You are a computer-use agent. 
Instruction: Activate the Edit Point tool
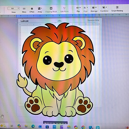click(x=64, y=10)
